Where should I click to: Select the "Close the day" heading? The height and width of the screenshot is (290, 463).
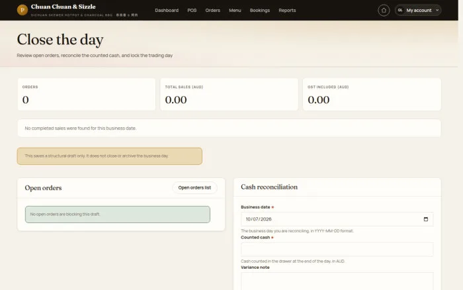point(60,40)
